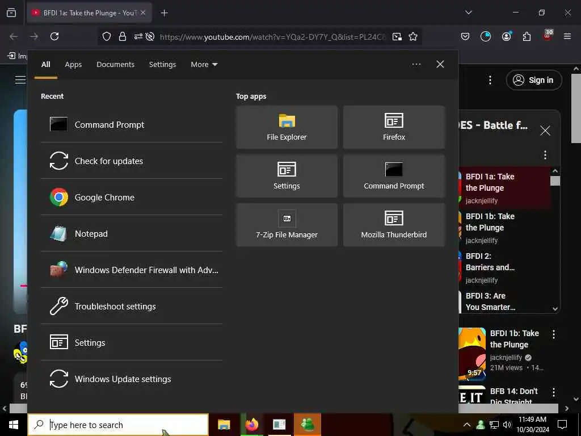Open Firefox tracking protection shield

(107, 36)
